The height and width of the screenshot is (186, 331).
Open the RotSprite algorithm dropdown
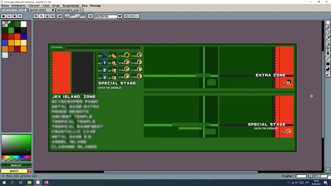120,16
